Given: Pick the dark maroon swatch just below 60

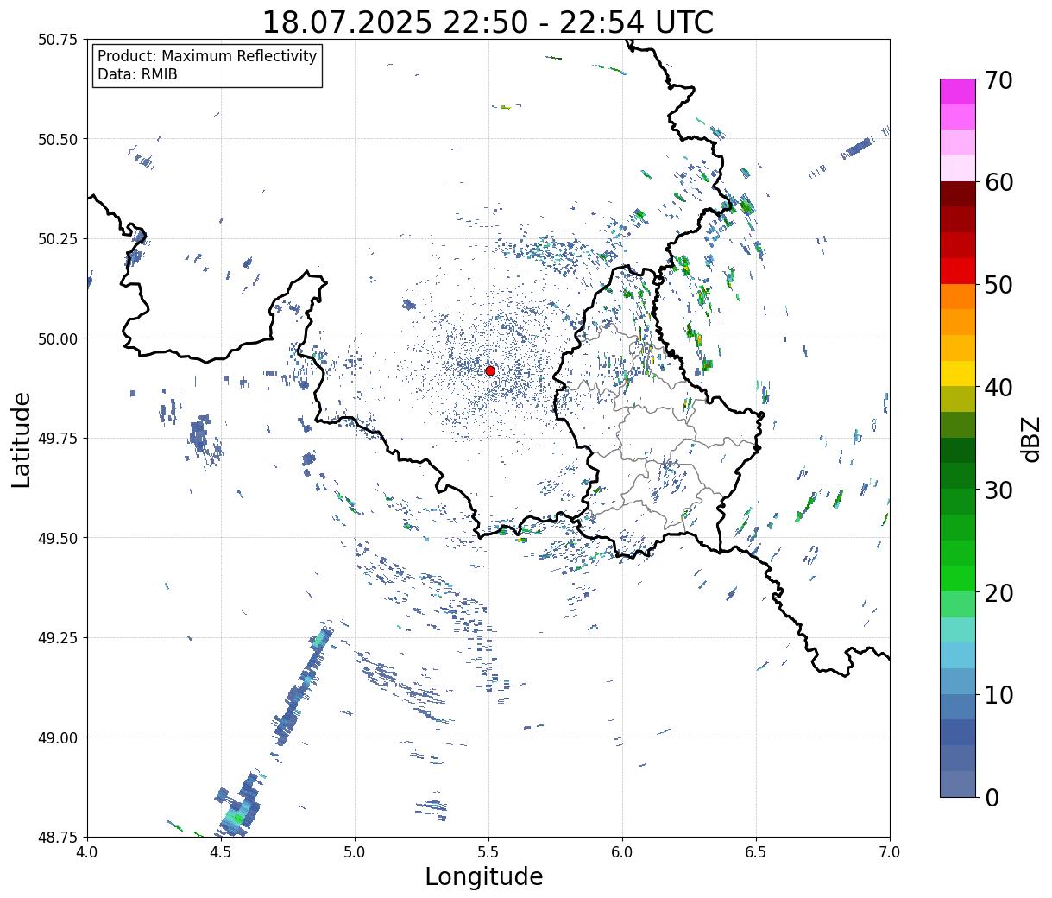Looking at the screenshot, I should 958,193.
